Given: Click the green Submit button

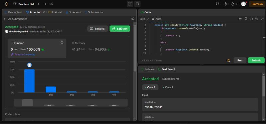Looking at the screenshot, I should click(x=256, y=60).
